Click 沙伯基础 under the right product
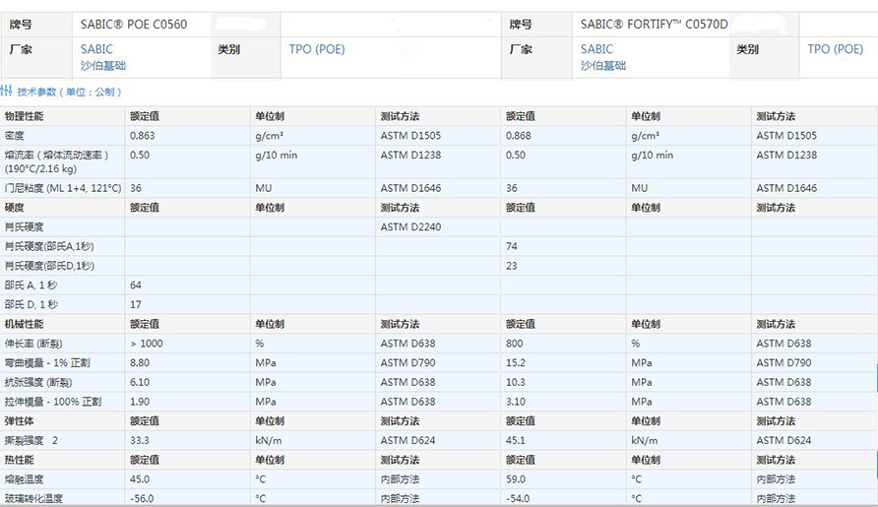Image resolution: width=878 pixels, height=507 pixels. click(602, 66)
